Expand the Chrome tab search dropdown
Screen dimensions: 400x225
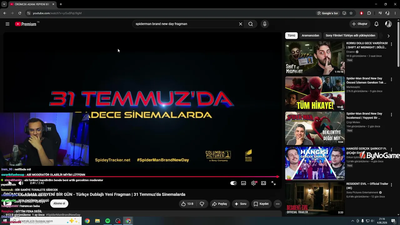pos(4,4)
